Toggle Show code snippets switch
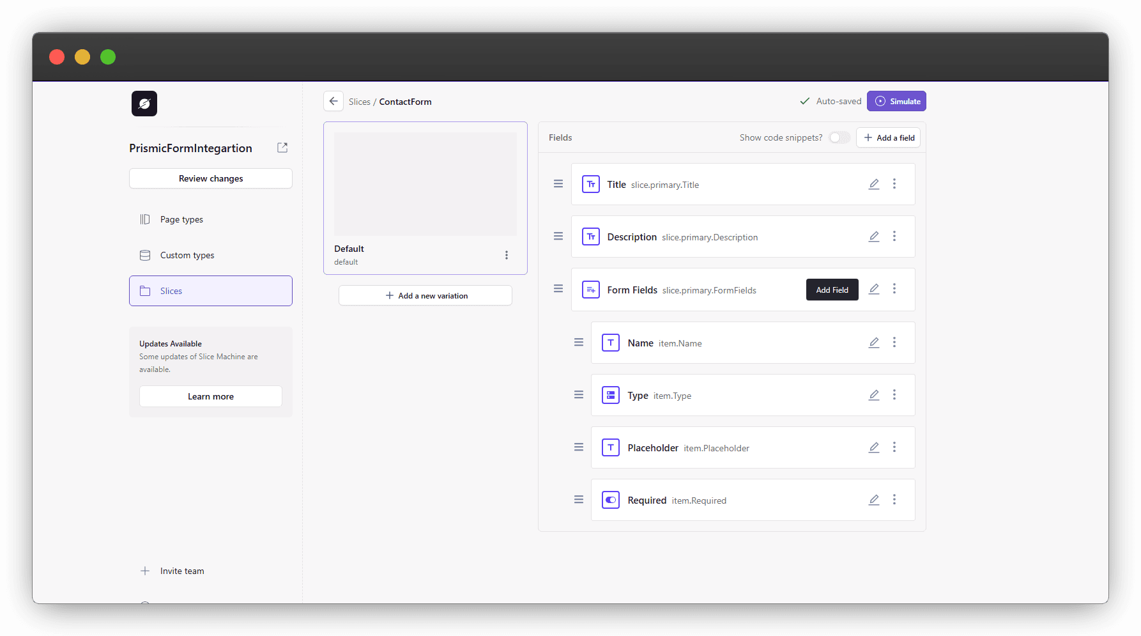Viewport: 1141px width, 636px height. pos(839,137)
